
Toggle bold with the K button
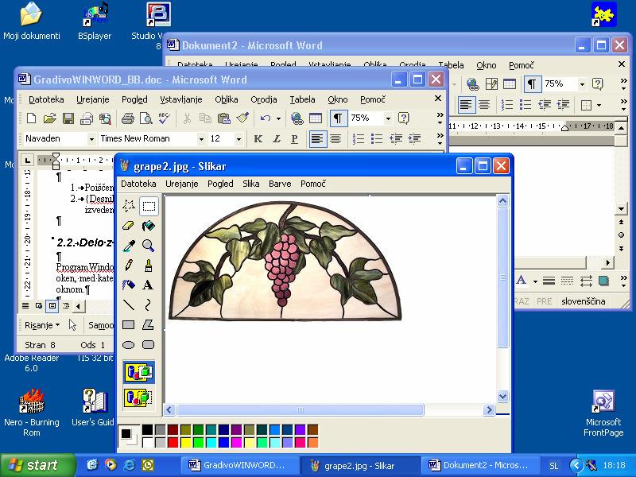click(258, 138)
